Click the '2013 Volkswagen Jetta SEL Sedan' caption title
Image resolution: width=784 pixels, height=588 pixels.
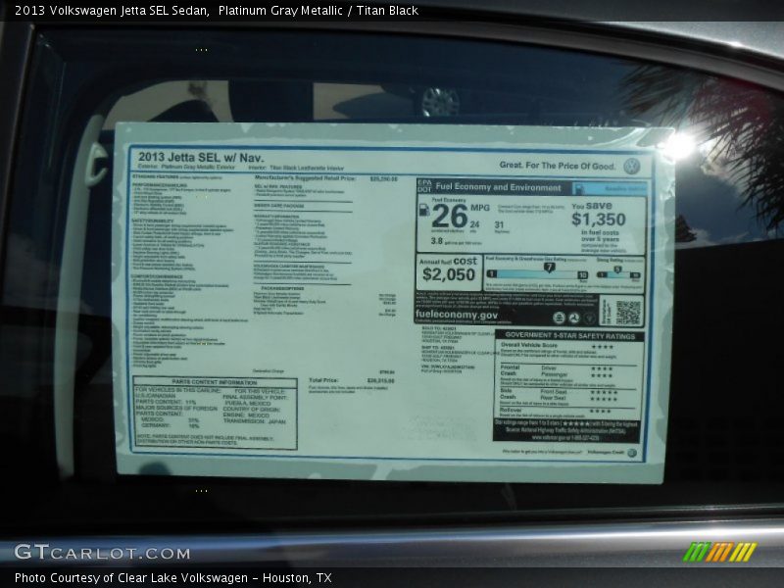click(x=112, y=10)
